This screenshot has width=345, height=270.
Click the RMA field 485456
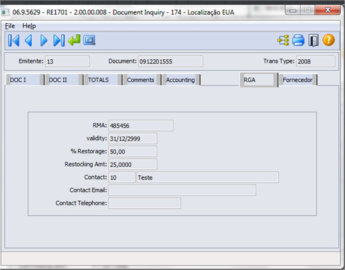(141, 126)
